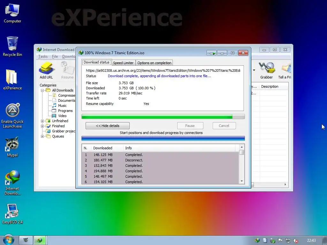Image resolution: width=327 pixels, height=245 pixels.
Task: Open the Recycle Bin icon
Action: [x=12, y=47]
